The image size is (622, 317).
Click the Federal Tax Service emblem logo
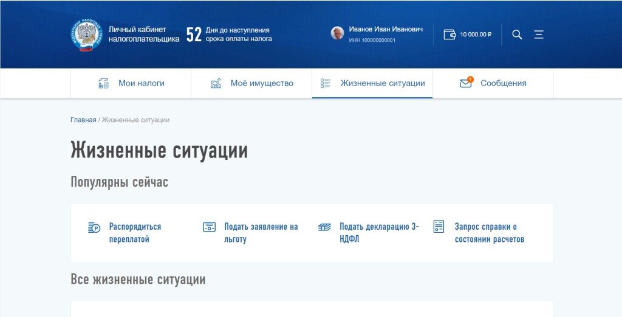pos(86,35)
